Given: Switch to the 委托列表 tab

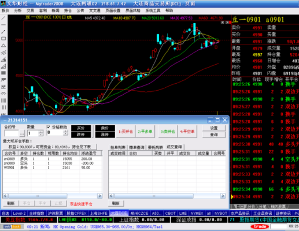Looking at the screenshot, I should tap(156, 147).
